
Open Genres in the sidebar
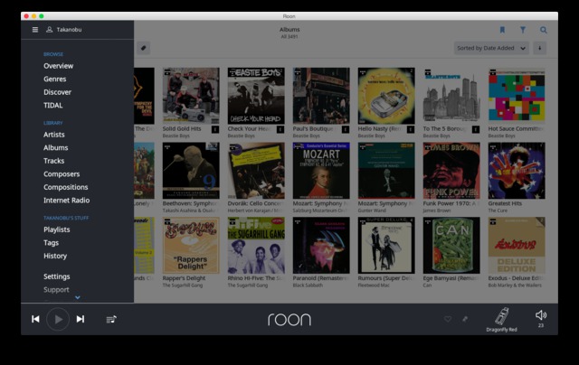pos(54,79)
